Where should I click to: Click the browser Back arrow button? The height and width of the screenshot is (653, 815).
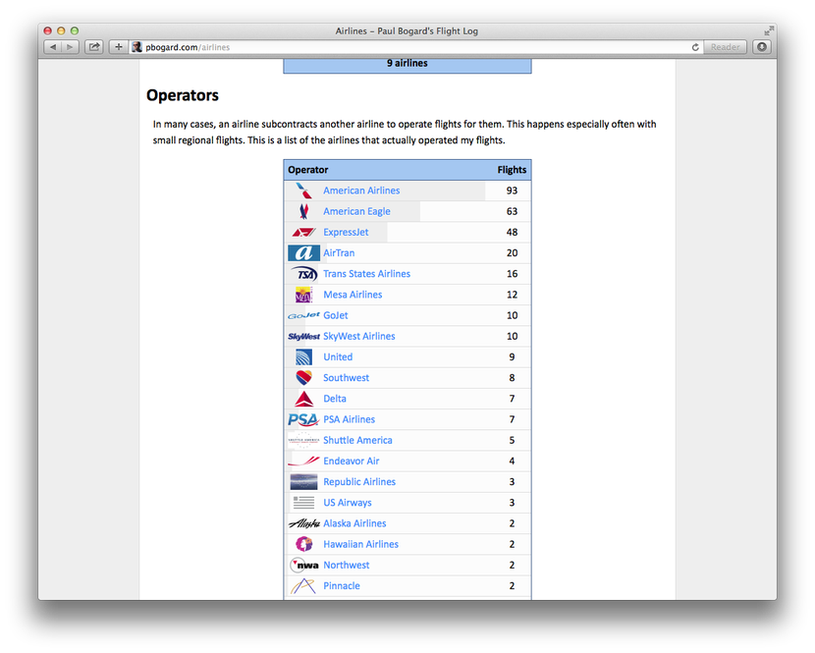pyautogui.click(x=53, y=47)
